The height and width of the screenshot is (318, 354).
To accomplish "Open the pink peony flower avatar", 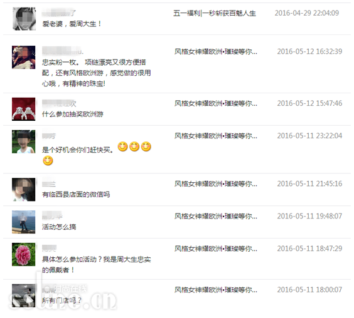I will (23, 254).
